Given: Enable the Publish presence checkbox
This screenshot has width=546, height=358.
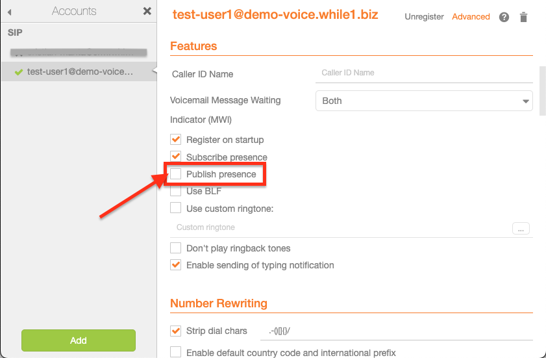Looking at the screenshot, I should (176, 174).
